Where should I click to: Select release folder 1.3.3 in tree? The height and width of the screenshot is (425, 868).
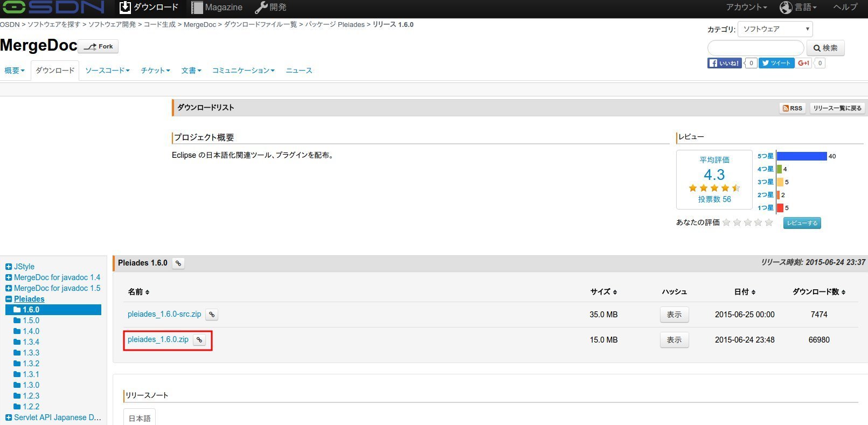(26, 353)
